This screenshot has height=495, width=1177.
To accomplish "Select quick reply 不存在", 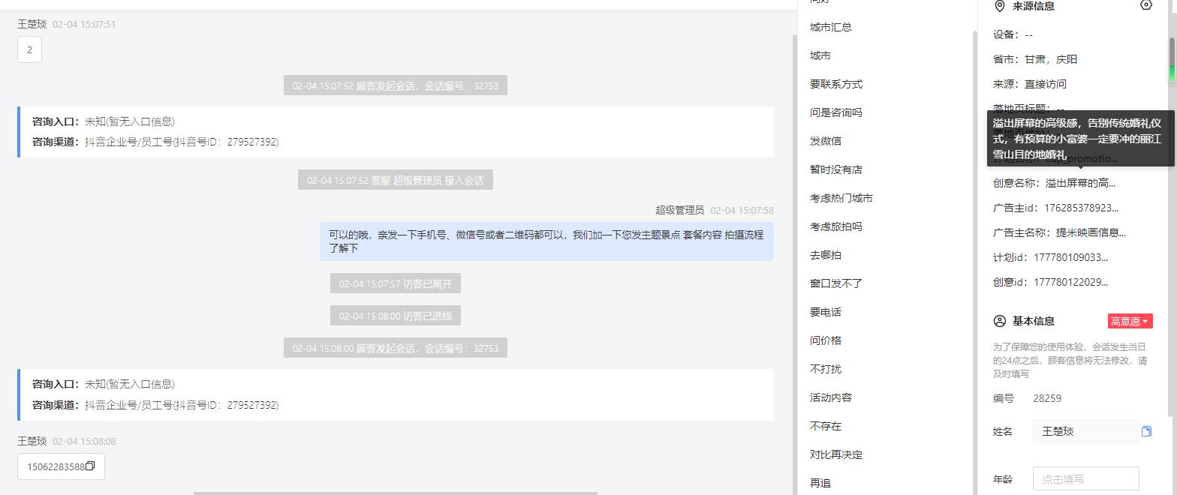I will coord(826,426).
